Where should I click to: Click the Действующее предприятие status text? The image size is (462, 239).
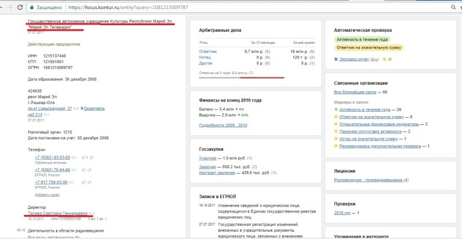[54, 44]
